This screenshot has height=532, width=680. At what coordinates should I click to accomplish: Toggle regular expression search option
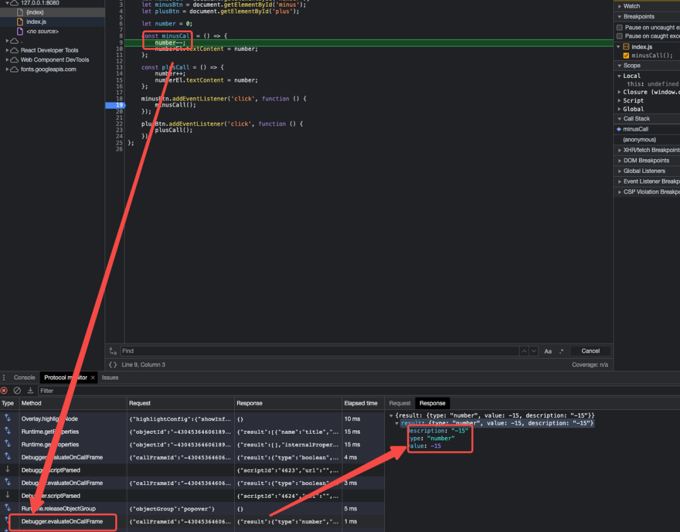[x=561, y=351]
